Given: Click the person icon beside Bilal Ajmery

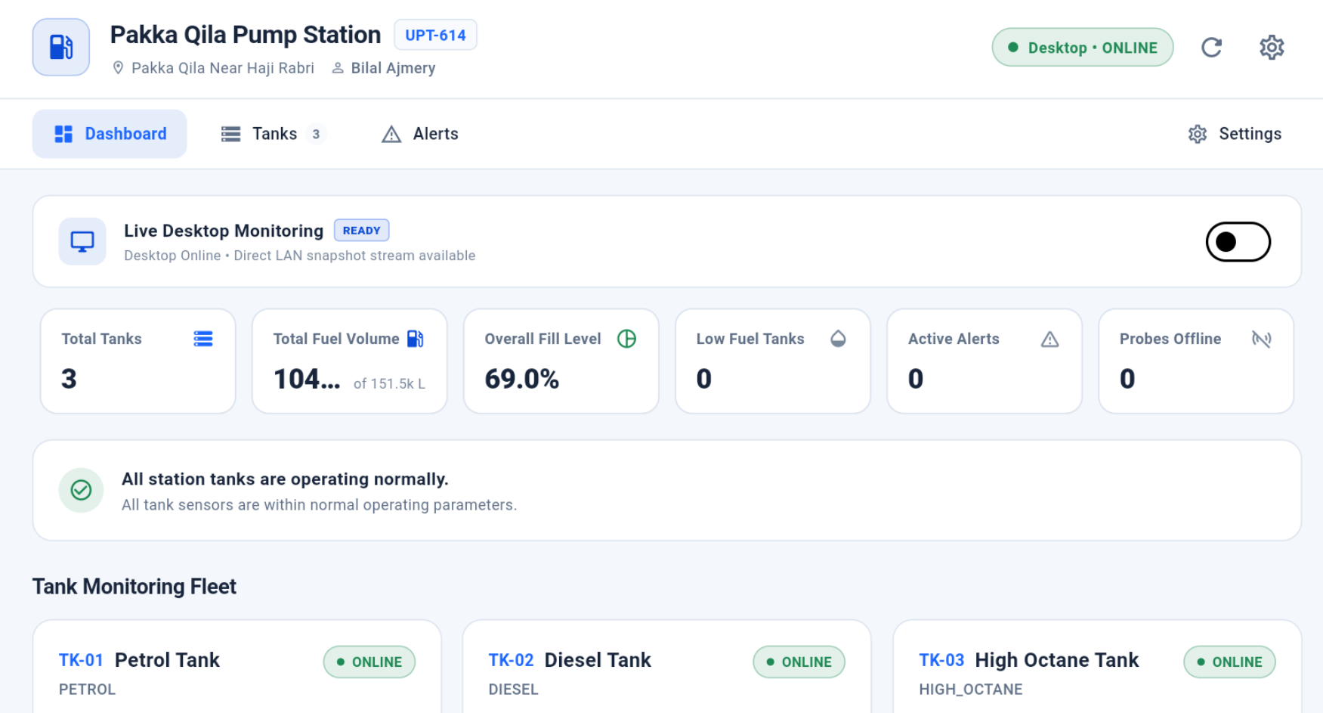Looking at the screenshot, I should [x=338, y=68].
